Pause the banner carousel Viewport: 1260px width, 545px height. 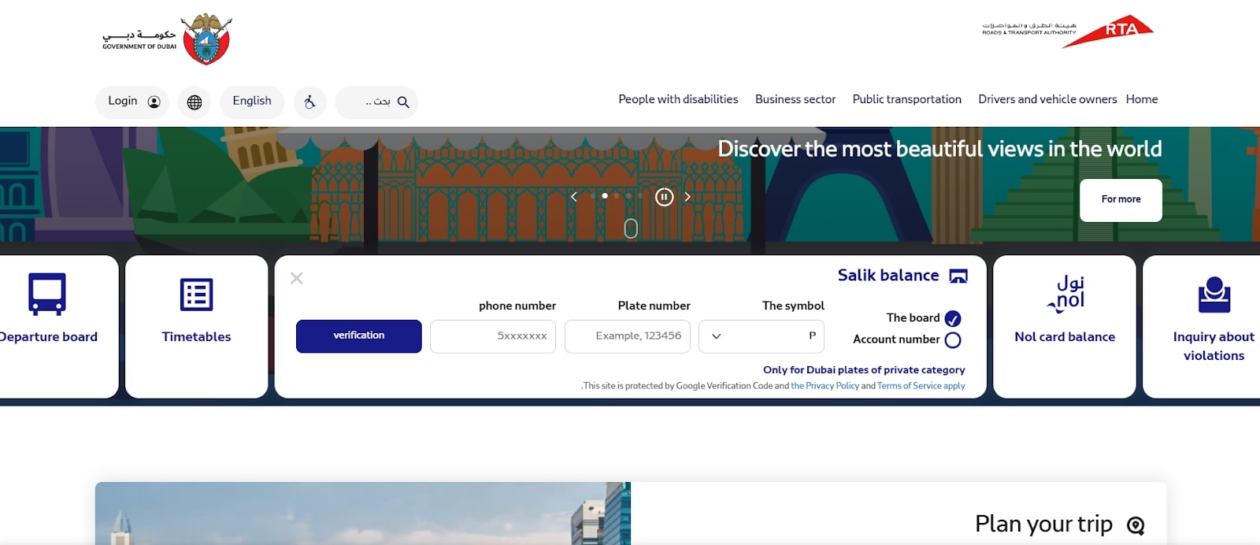click(665, 197)
